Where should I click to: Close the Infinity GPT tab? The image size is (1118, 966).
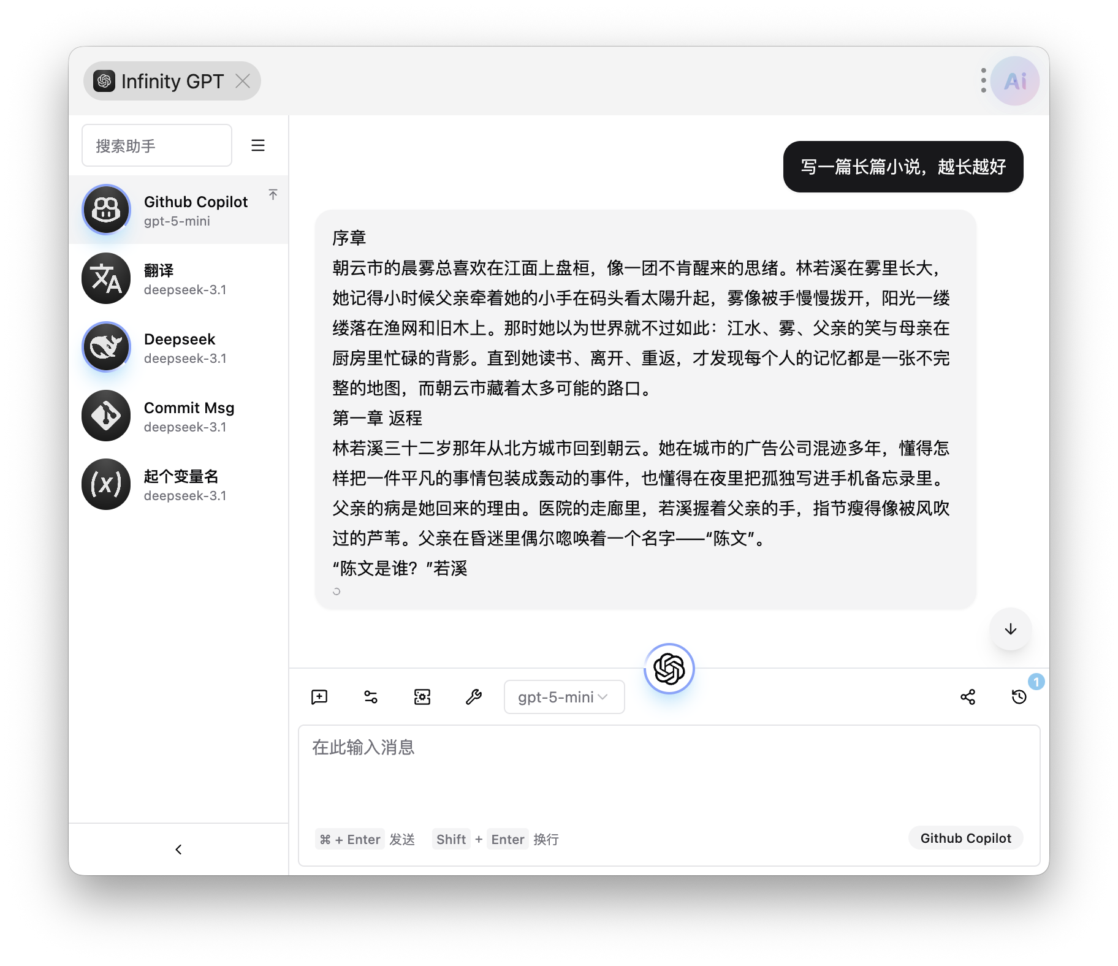point(243,81)
